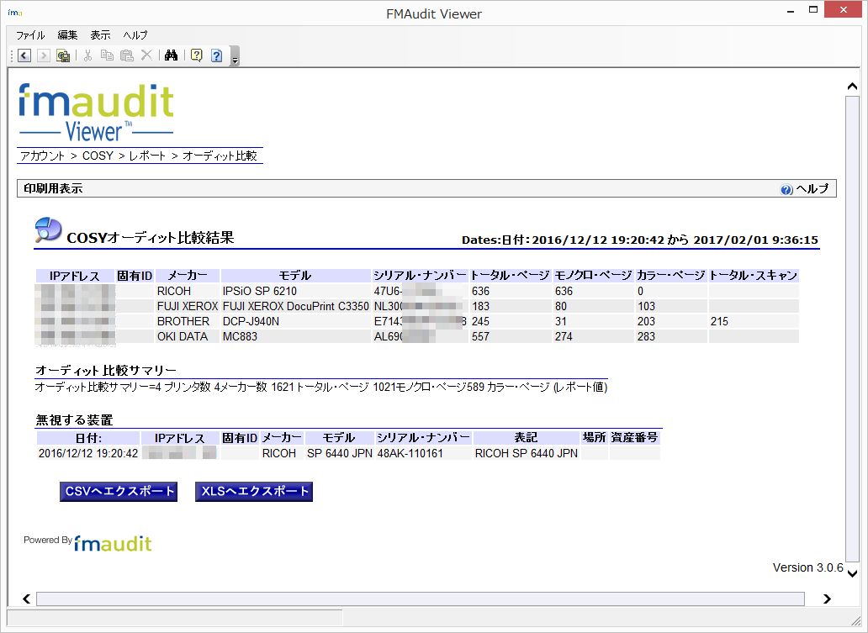Screen dimensions: 868x633
Task: Click the CSVへエクスポート button
Action: pyautogui.click(x=119, y=491)
